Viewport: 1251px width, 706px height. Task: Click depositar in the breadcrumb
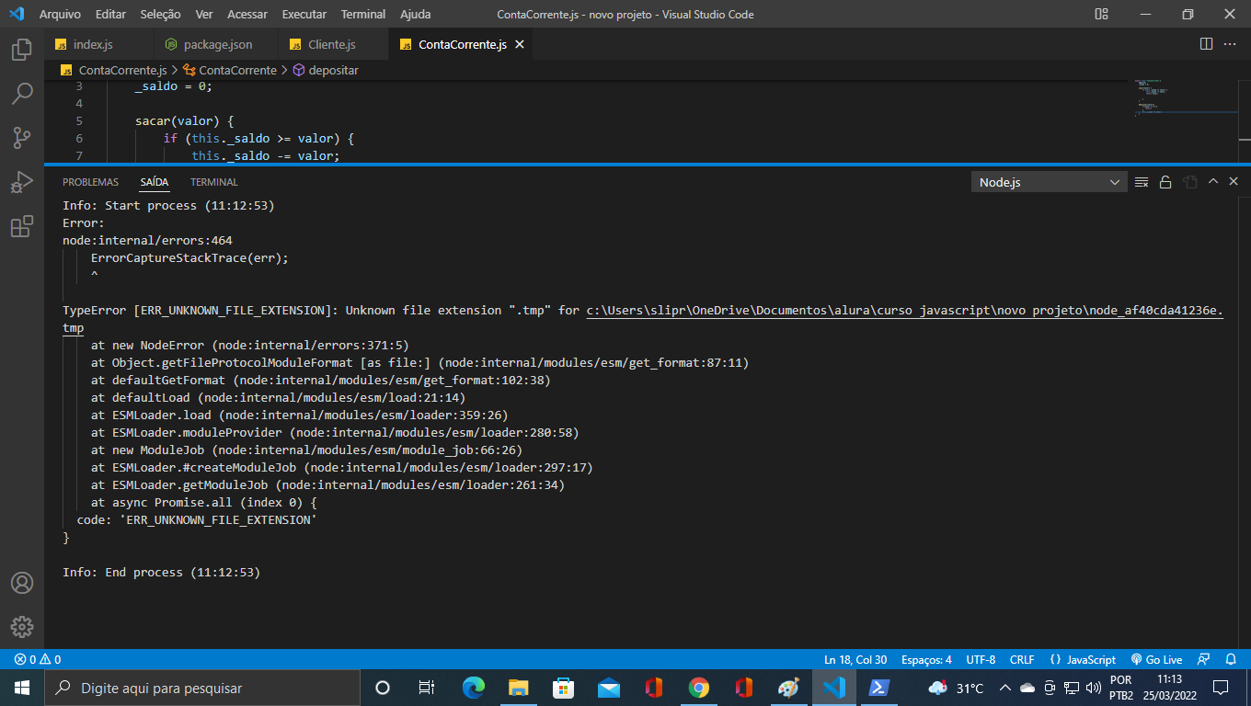pos(333,70)
